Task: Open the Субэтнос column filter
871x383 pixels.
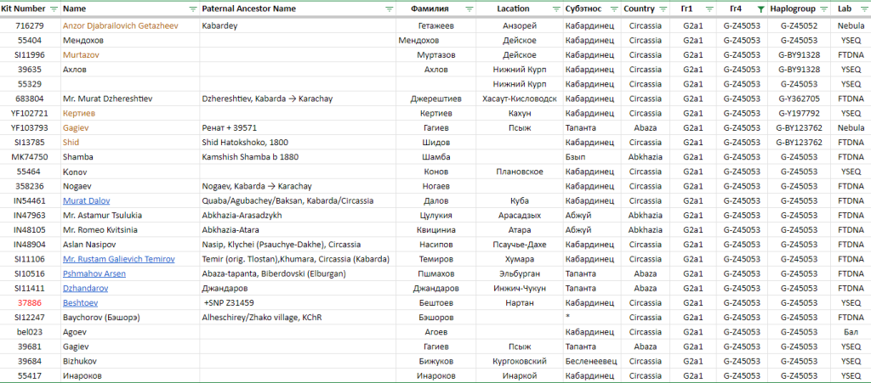Action: point(615,8)
